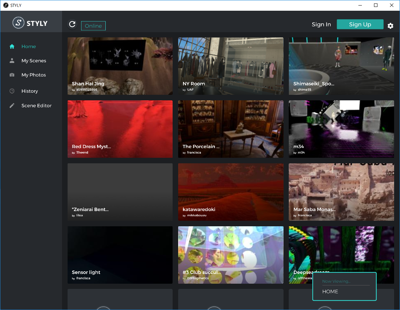Click the Scene Editor pencil icon
Screen dimensions: 400x310
(x=12, y=106)
